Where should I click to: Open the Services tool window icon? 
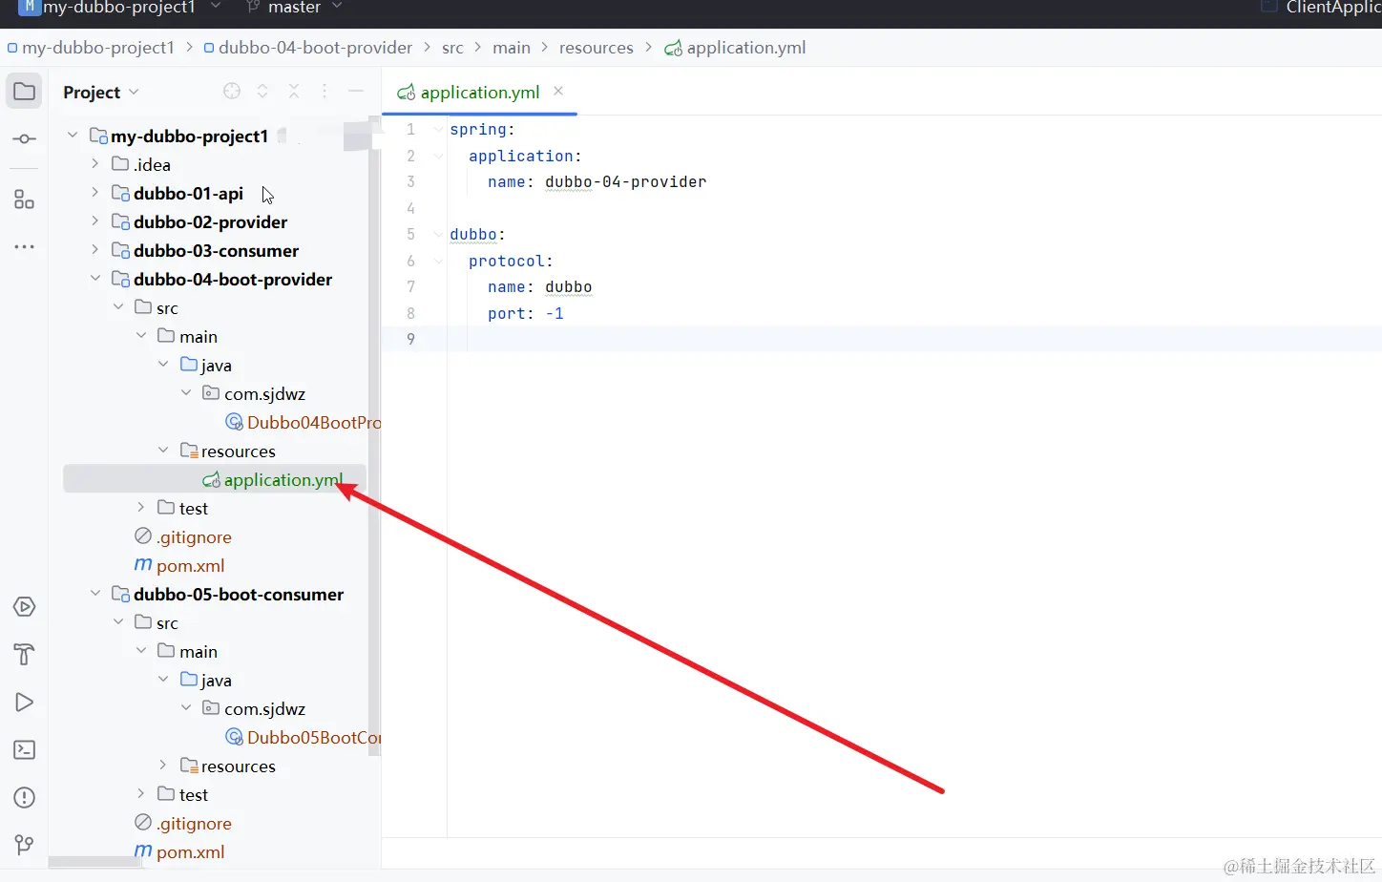point(24,607)
